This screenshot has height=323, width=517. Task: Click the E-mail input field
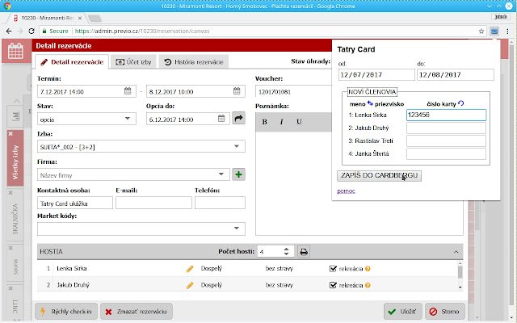[x=153, y=203]
